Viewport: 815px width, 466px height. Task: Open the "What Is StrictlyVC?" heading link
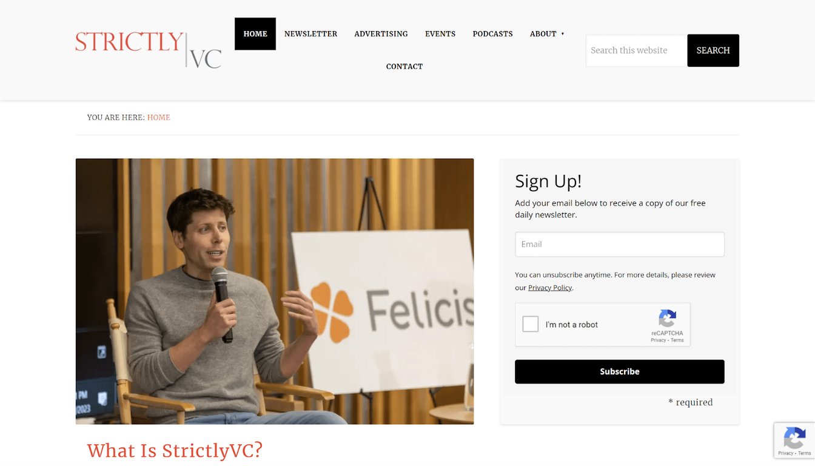point(175,450)
